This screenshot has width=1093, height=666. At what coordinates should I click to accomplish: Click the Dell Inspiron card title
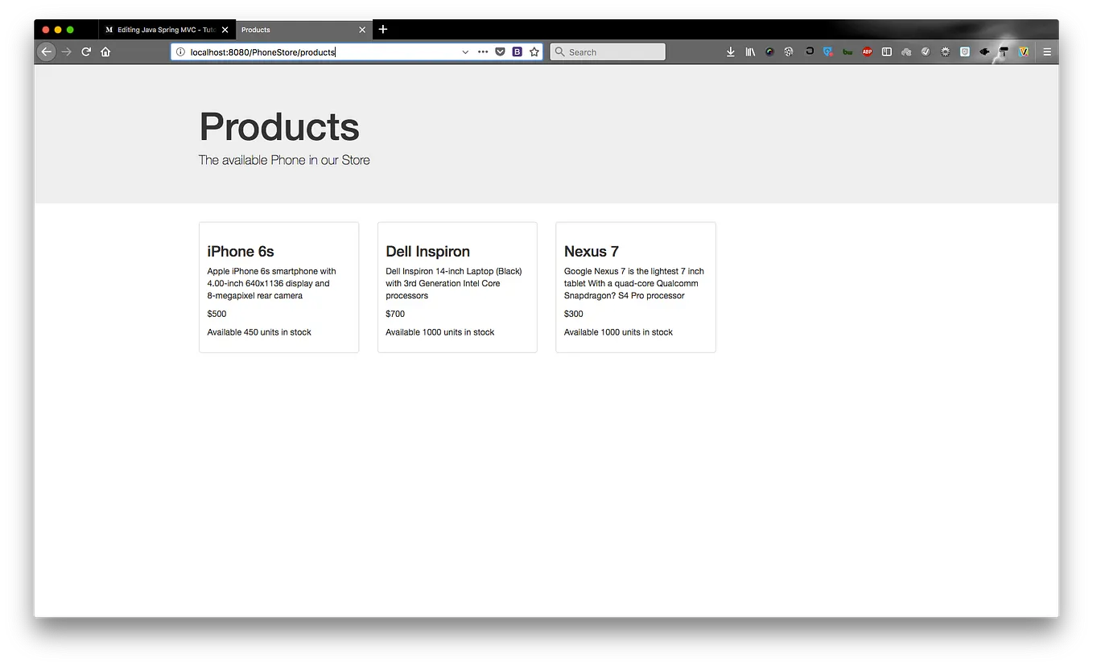pyautogui.click(x=427, y=252)
